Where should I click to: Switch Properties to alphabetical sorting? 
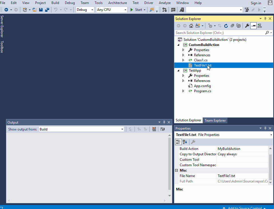click(184, 142)
